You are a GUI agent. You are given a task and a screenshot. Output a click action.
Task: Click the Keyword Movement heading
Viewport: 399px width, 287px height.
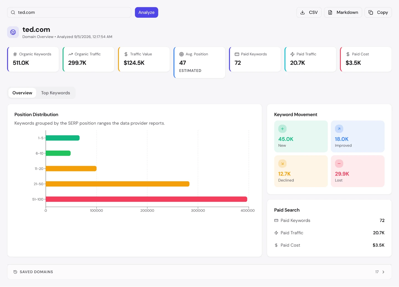pyautogui.click(x=296, y=115)
